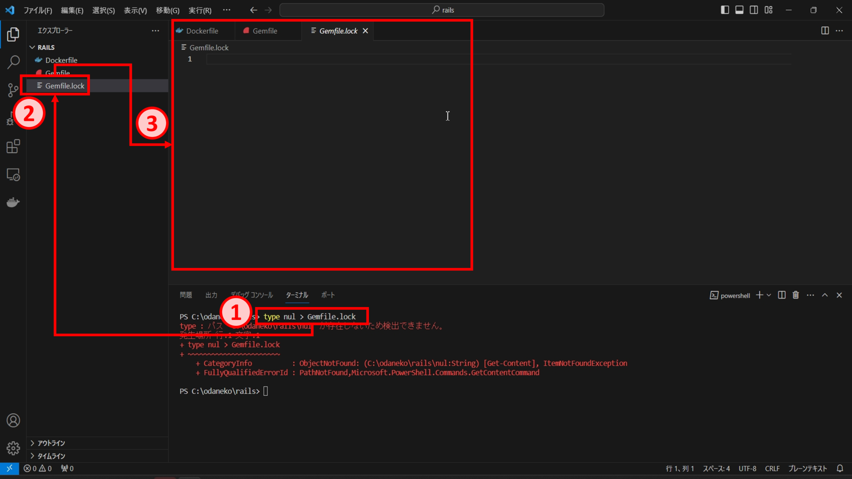Open the 表示 menu
Image resolution: width=852 pixels, height=479 pixels.
pyautogui.click(x=135, y=10)
